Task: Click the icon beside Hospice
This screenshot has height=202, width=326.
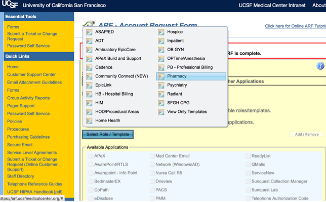Action: [x=161, y=32]
